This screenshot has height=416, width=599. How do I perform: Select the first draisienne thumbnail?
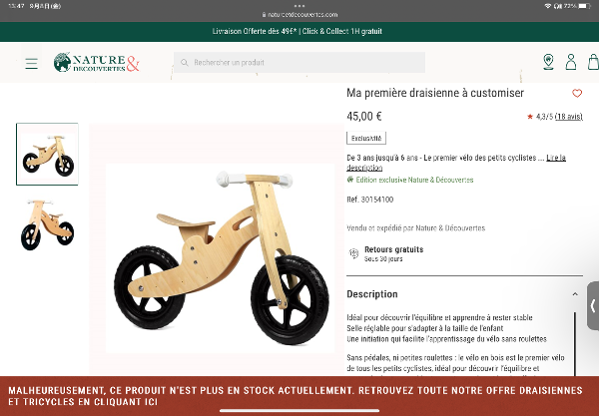coord(47,155)
